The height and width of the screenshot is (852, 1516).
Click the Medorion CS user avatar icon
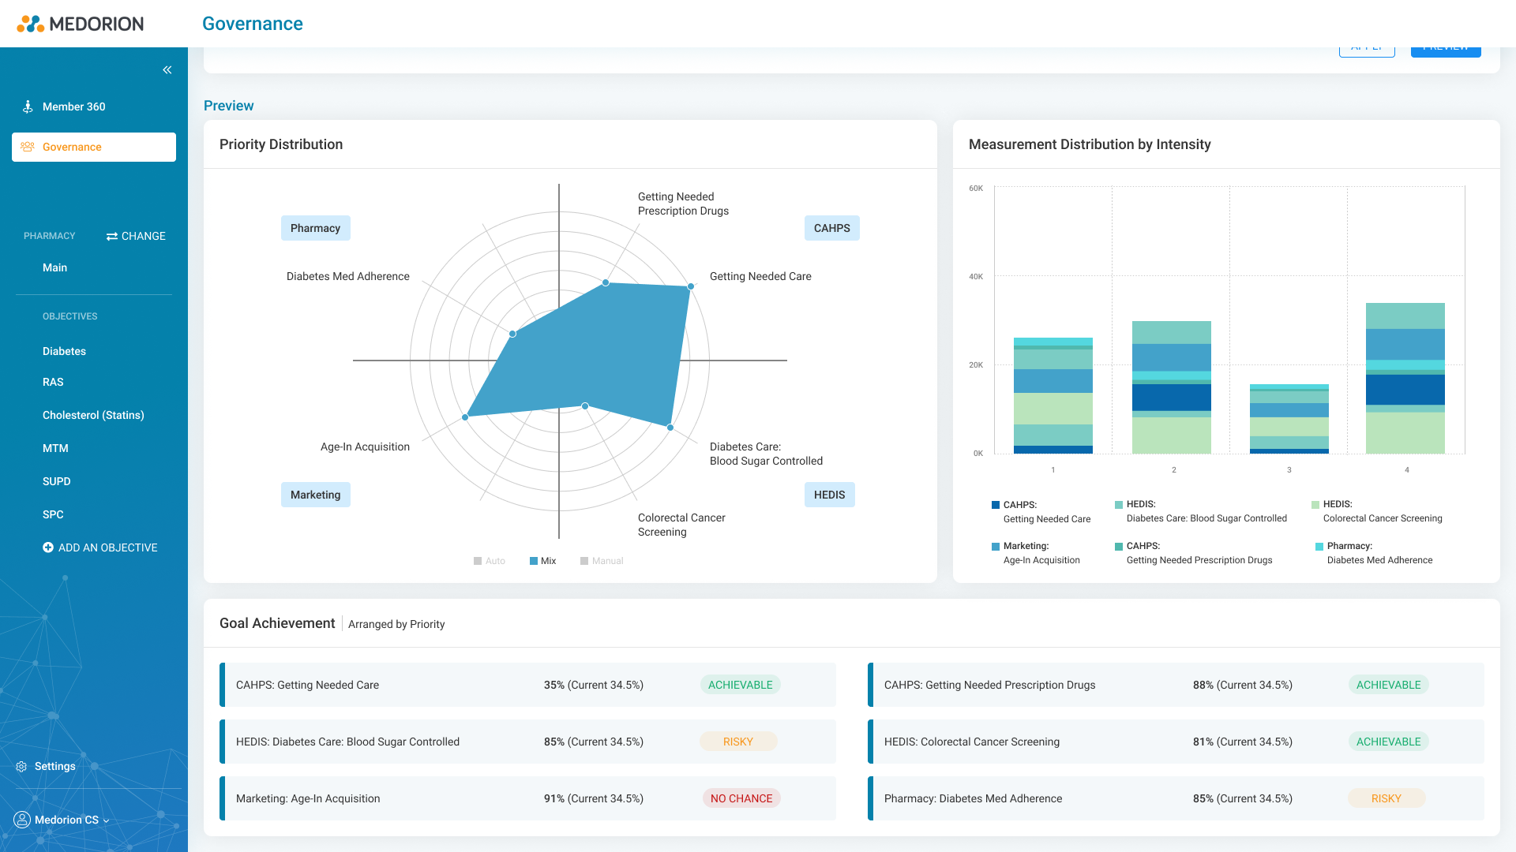[x=22, y=820]
